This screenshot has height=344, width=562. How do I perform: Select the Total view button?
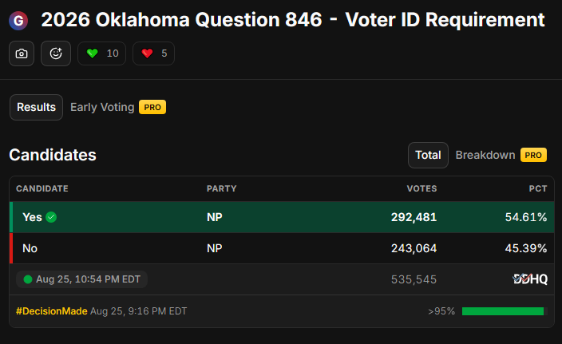[x=428, y=155]
